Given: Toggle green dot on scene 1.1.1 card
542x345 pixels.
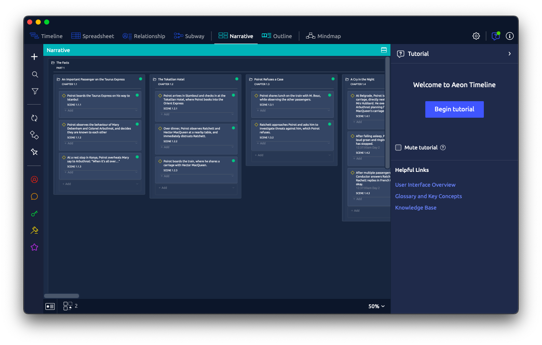Looking at the screenshot, I should 137,95.
